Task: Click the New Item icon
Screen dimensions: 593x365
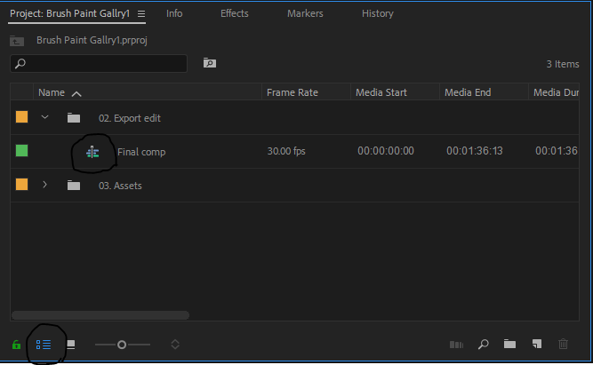Action: (x=537, y=344)
